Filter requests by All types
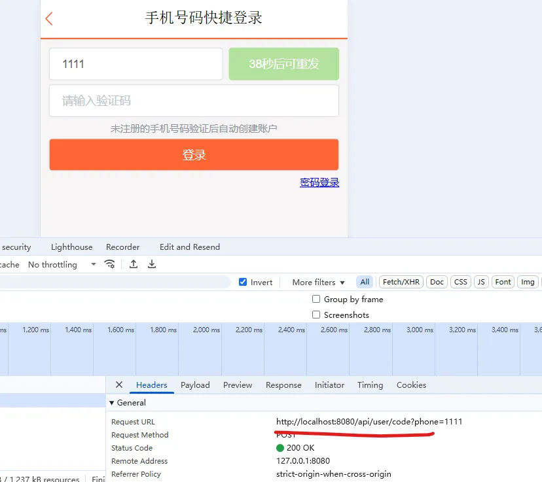542x482 pixels. click(365, 282)
